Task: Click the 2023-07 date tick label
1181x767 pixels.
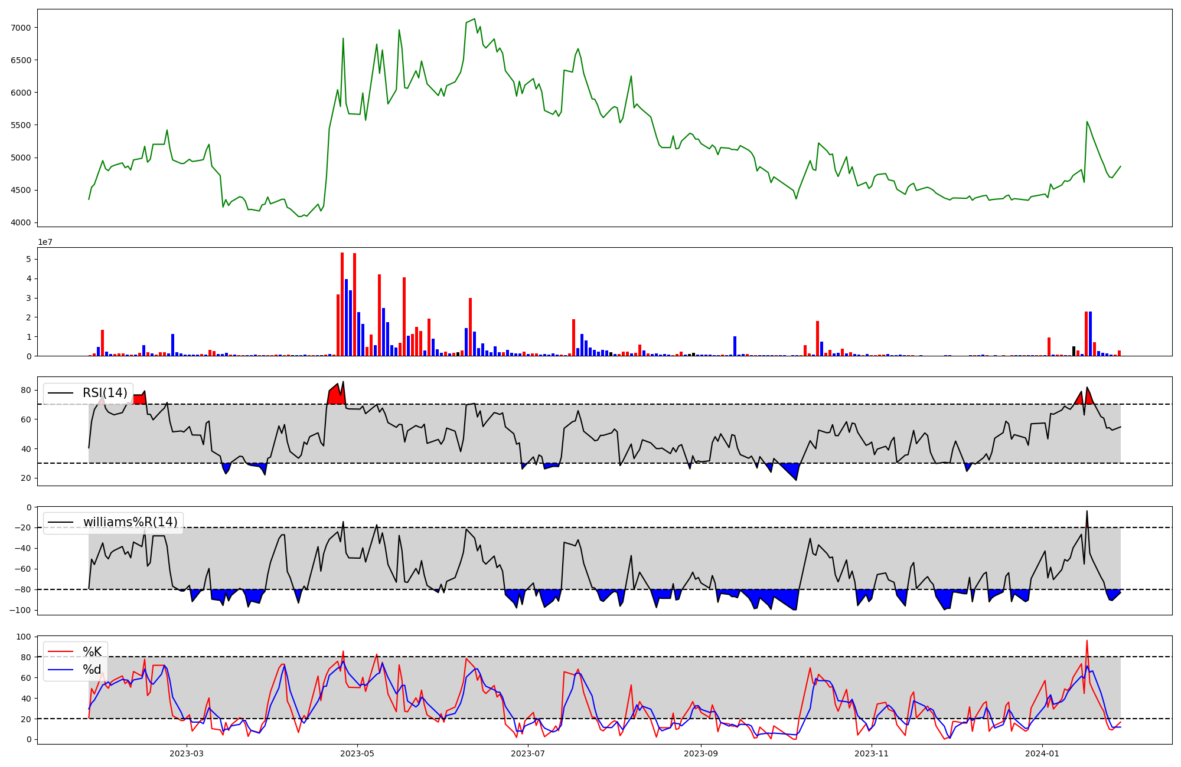Action: pyautogui.click(x=527, y=753)
